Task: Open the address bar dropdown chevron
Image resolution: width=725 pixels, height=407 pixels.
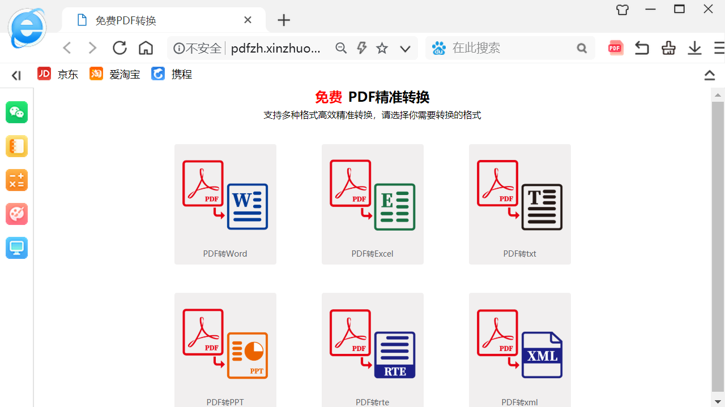Action: [x=404, y=49]
